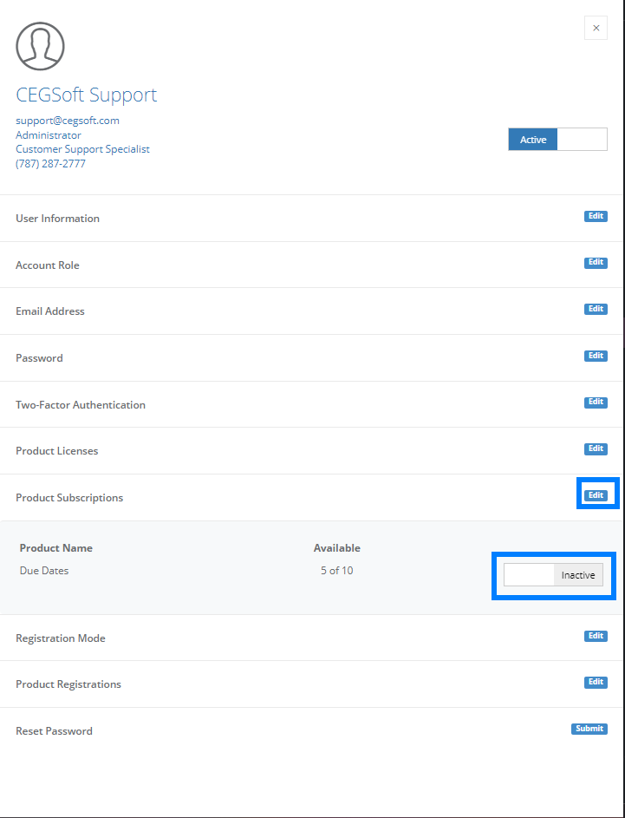Edit the Email Address section
The width and height of the screenshot is (625, 818).
click(596, 309)
